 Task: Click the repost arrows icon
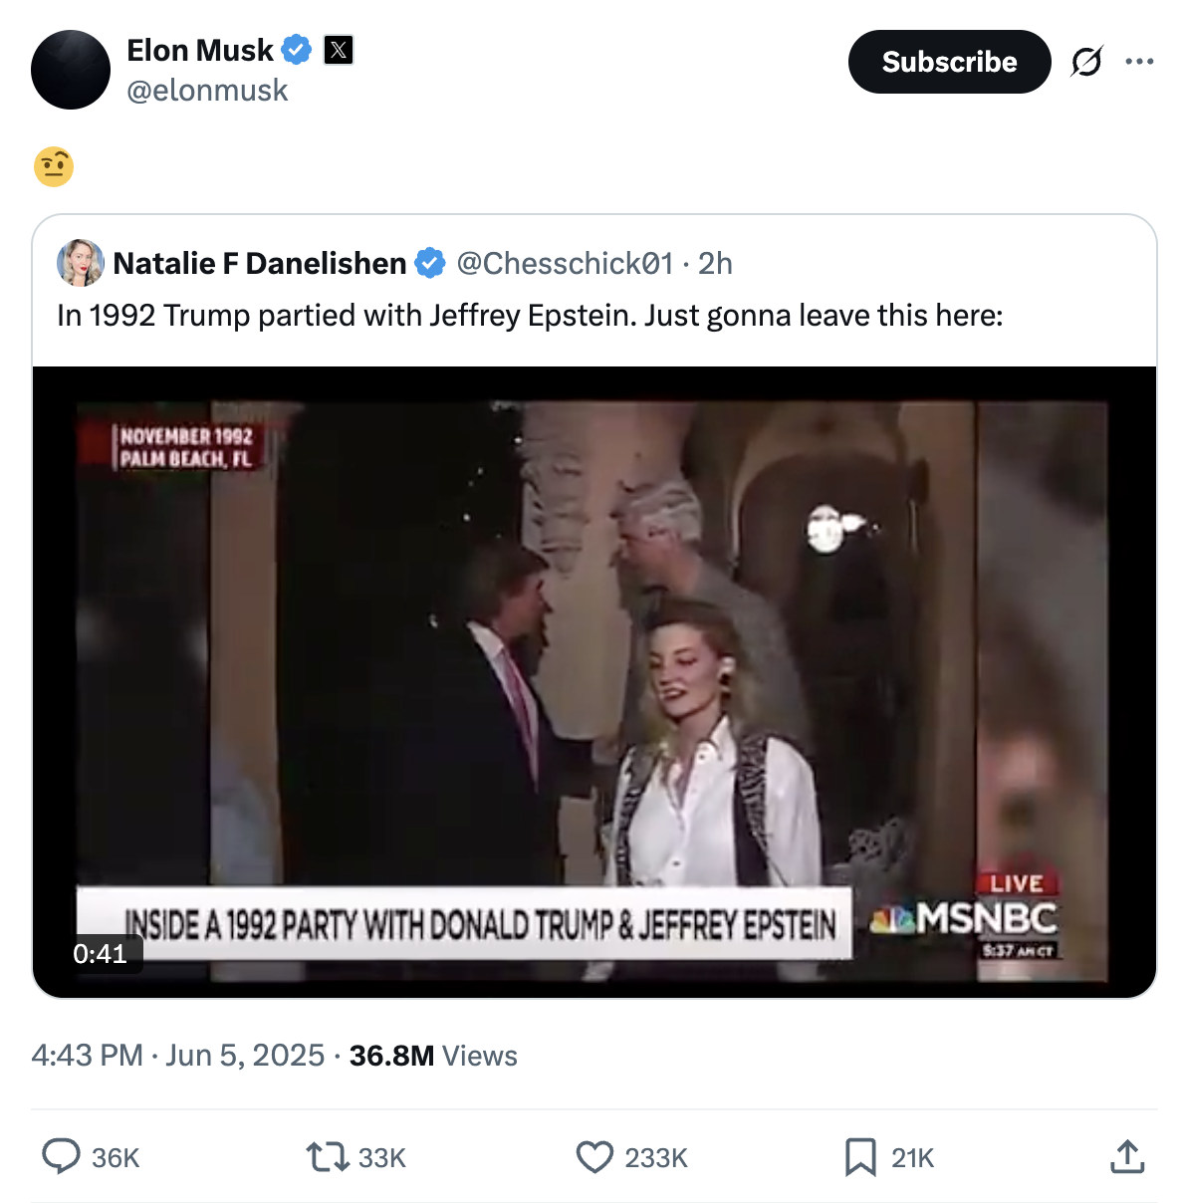[x=327, y=1157]
